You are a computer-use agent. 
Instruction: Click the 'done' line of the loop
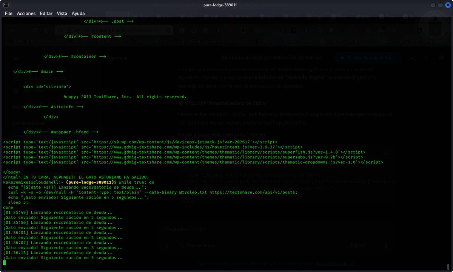tap(8, 207)
